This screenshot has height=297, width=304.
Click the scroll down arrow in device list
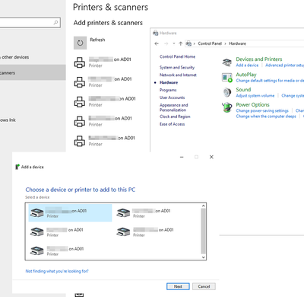[x=203, y=257]
